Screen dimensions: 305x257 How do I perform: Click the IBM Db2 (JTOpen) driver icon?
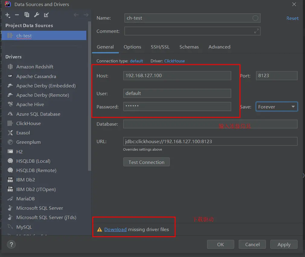point(10,189)
